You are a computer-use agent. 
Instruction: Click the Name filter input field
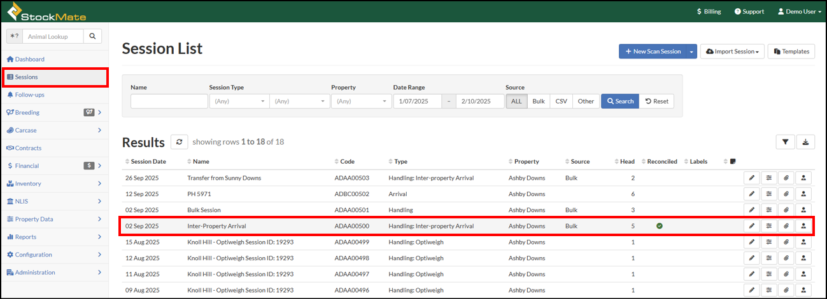169,102
